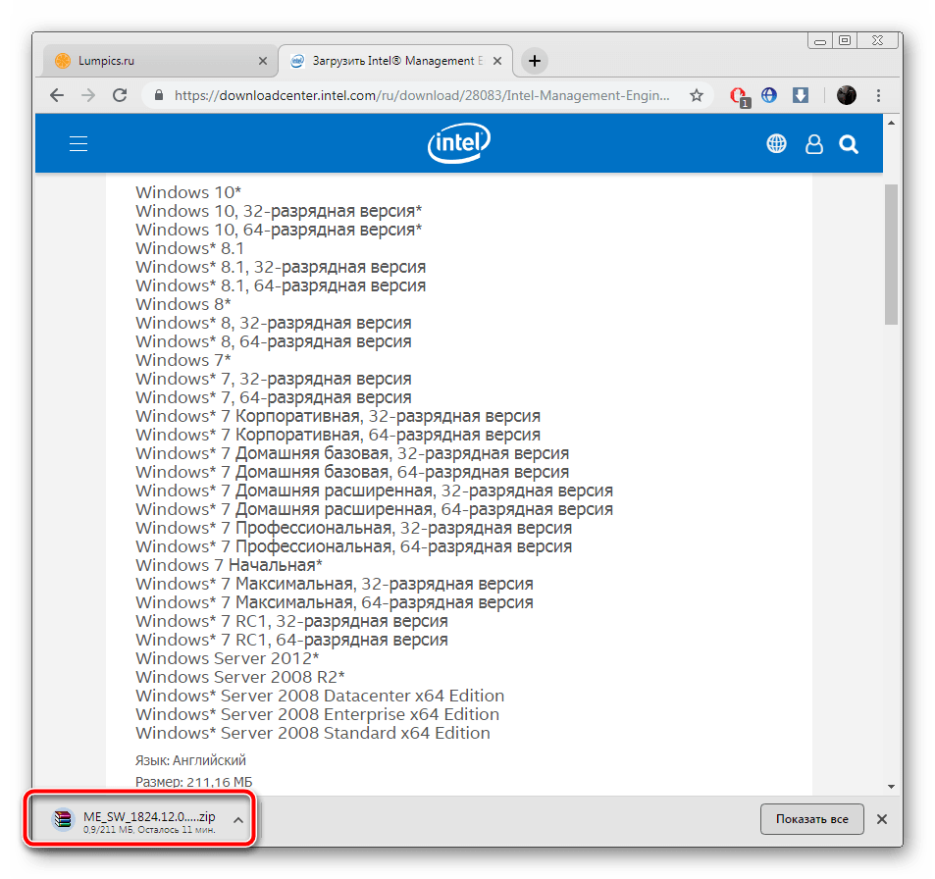Screen dimensions: 935x879
Task: Open the Chrome three-dot menu
Action: coord(878,95)
